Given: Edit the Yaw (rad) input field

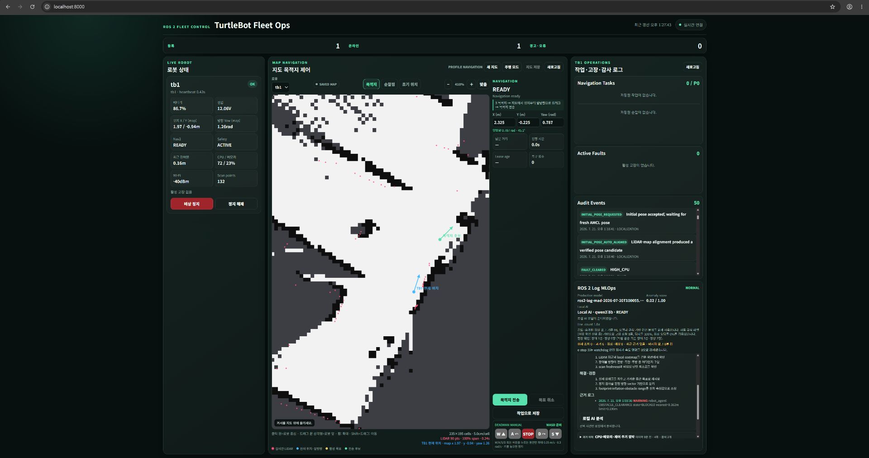Looking at the screenshot, I should pos(552,123).
